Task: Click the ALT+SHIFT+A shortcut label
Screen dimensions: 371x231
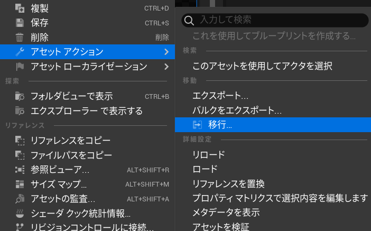Action: pyautogui.click(x=148, y=199)
